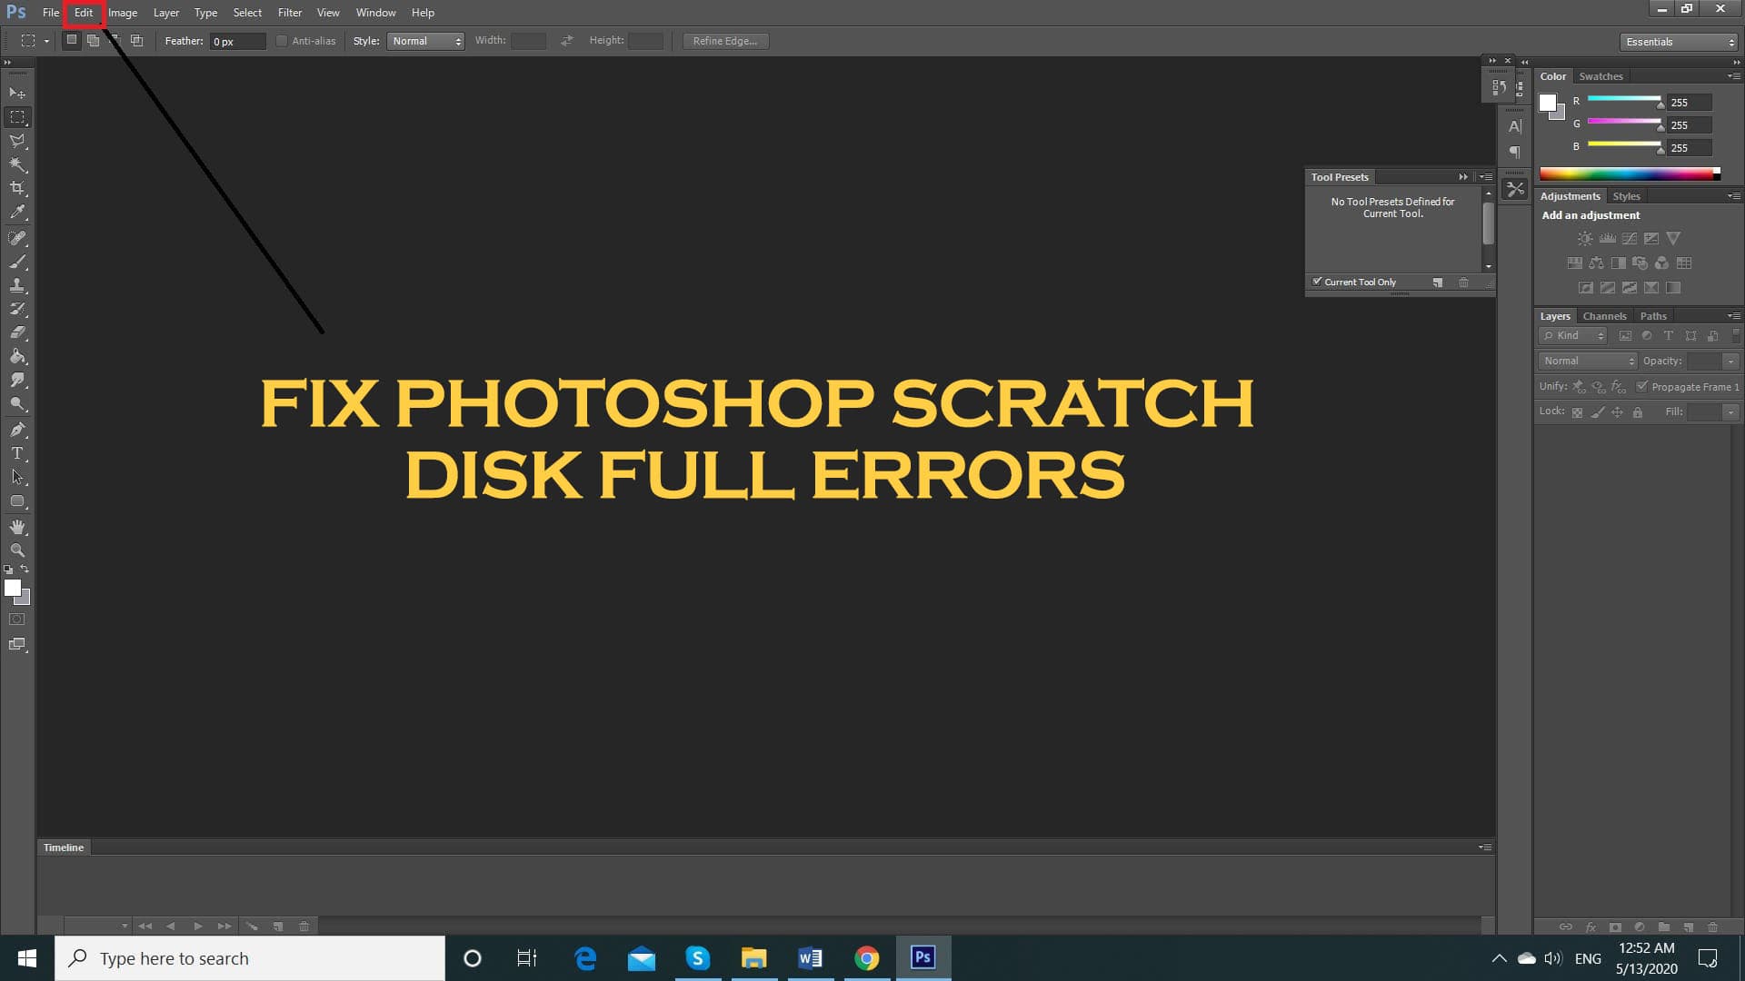Select the Rectangular Marquee tool in toolbox
Screen dimensions: 1745x981
pyautogui.click(x=17, y=117)
